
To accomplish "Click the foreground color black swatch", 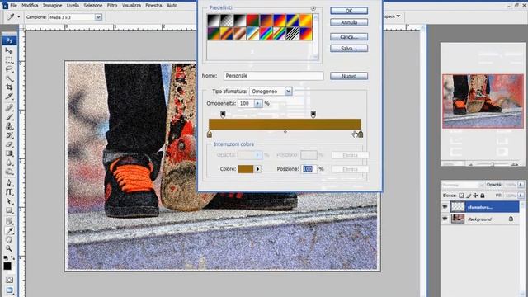I will click(x=7, y=266).
